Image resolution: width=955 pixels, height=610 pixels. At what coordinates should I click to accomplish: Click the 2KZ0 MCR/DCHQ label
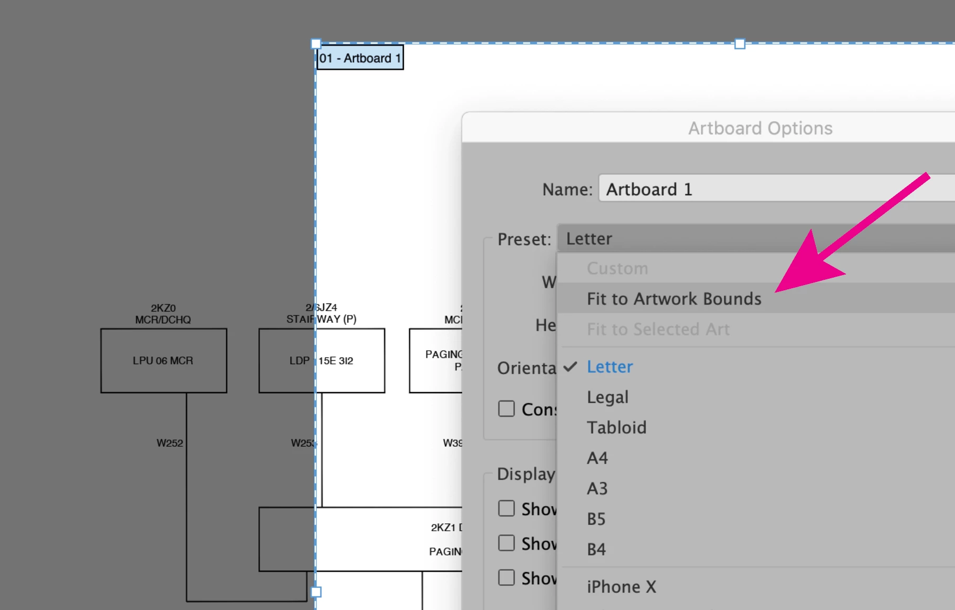coord(163,314)
